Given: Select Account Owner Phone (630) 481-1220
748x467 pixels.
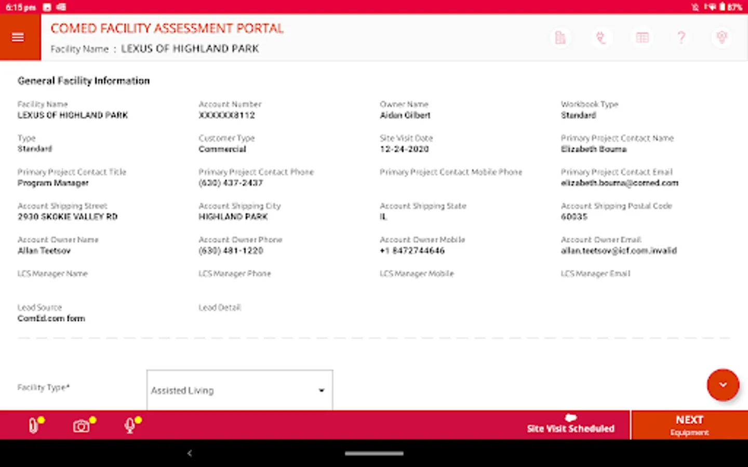Looking at the screenshot, I should coord(231,251).
